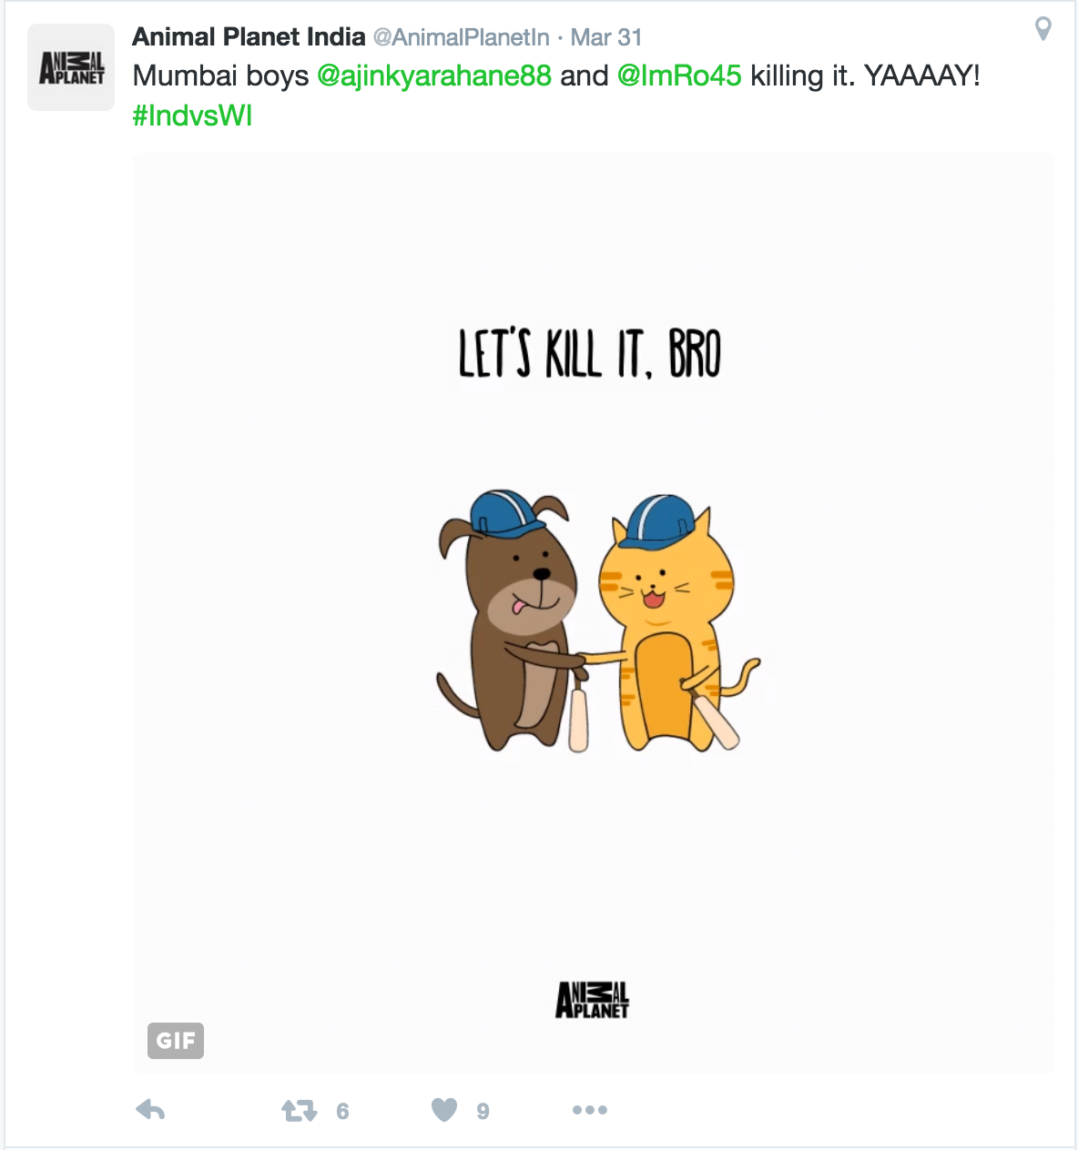Click the reply arrow icon

[150, 1110]
